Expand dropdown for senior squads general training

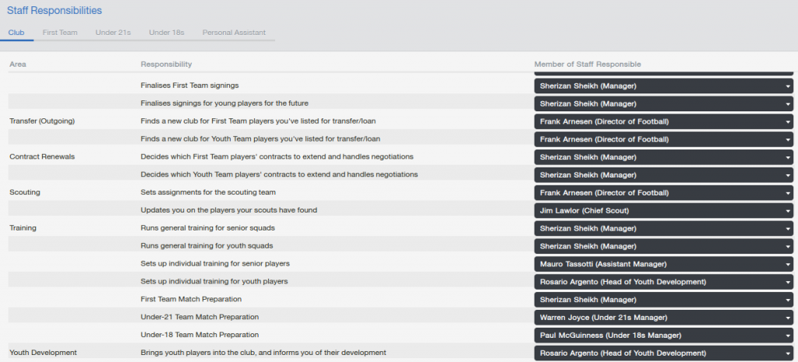tap(663, 229)
